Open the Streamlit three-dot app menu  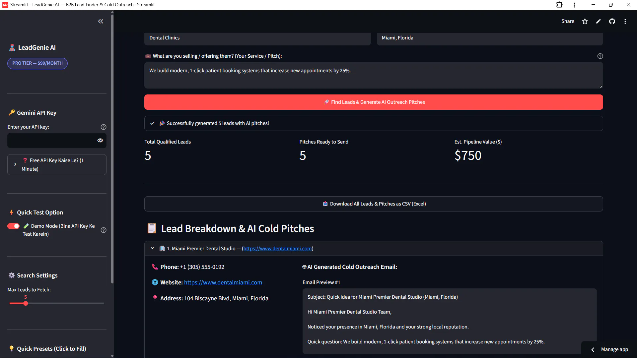(625, 21)
